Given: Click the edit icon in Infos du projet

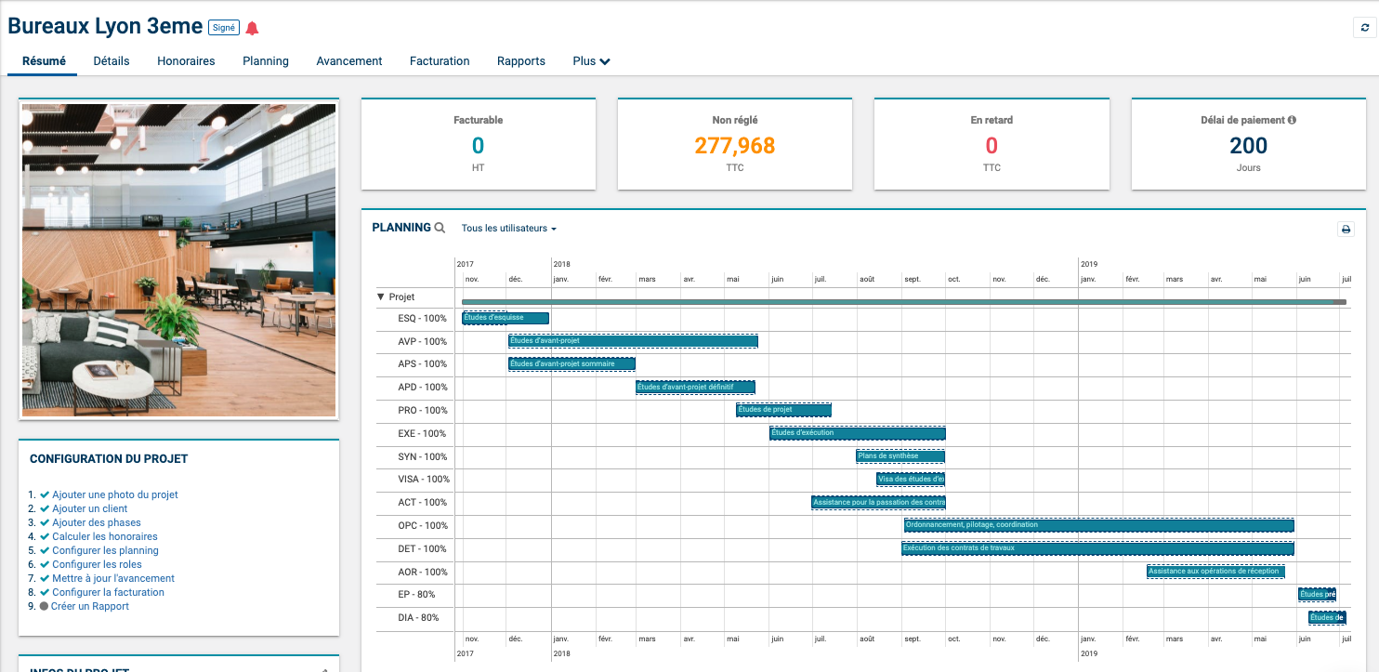Looking at the screenshot, I should (323, 669).
